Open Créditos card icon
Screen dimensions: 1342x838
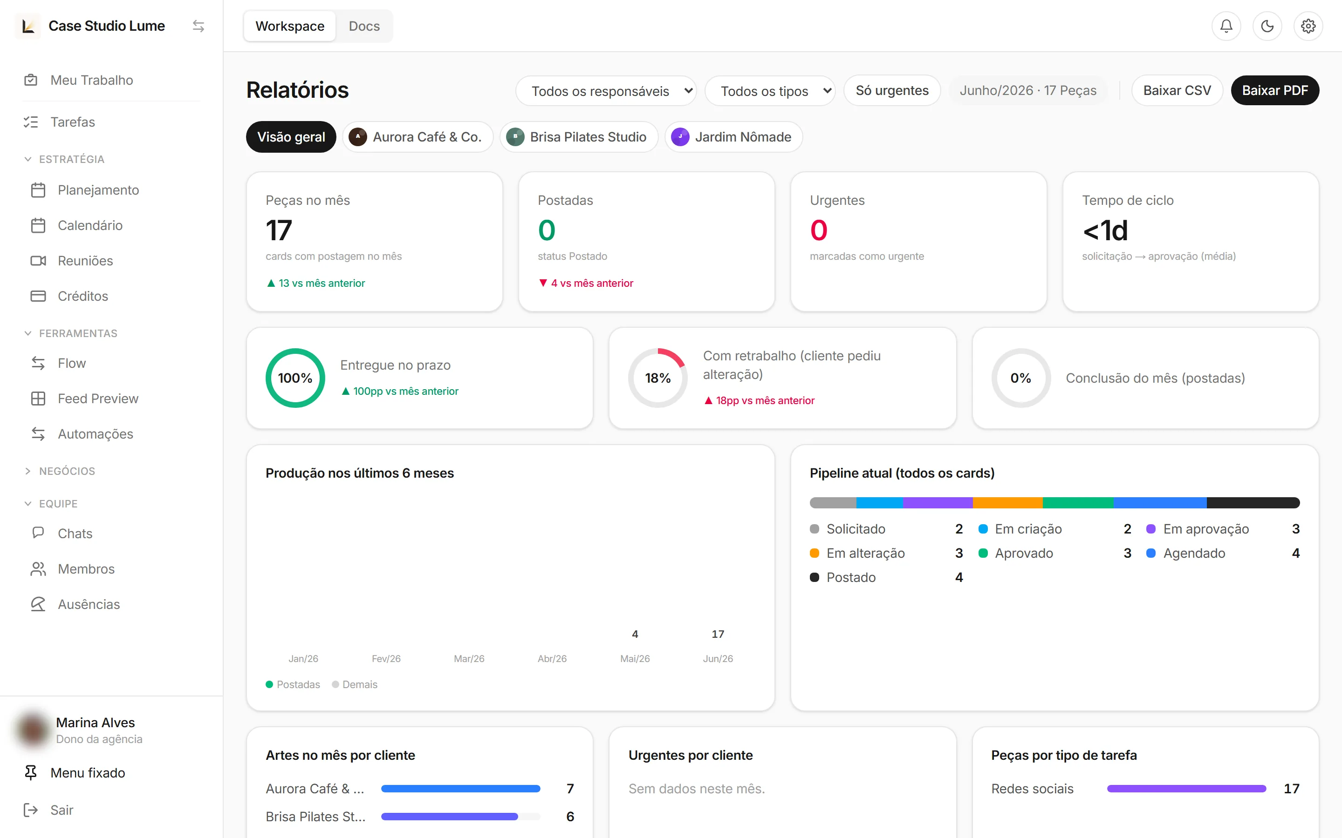[x=38, y=296]
